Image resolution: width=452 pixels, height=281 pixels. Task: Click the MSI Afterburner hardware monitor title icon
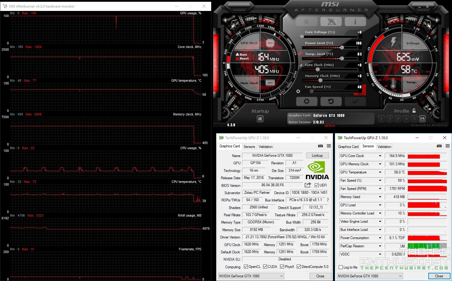pyautogui.click(x=5, y=6)
